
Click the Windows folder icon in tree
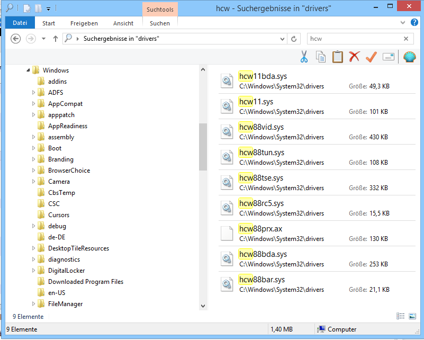point(35,70)
